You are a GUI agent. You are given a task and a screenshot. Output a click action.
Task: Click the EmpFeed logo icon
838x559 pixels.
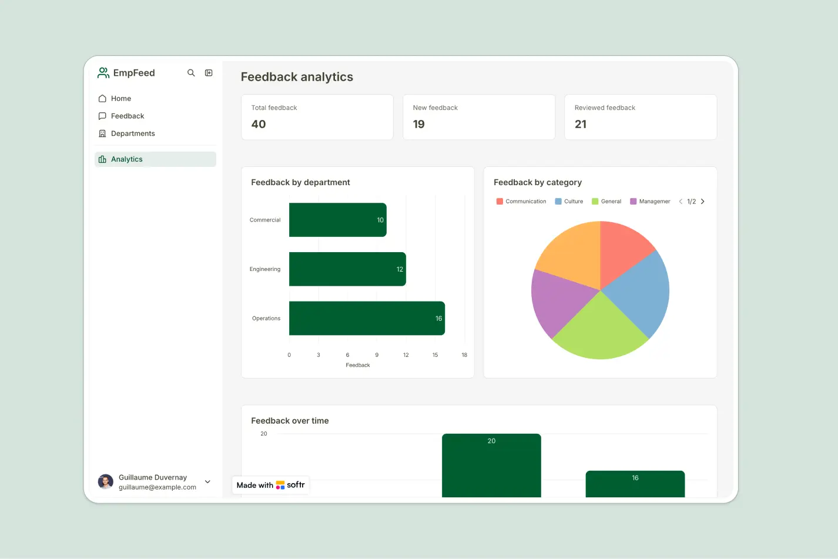click(x=103, y=73)
